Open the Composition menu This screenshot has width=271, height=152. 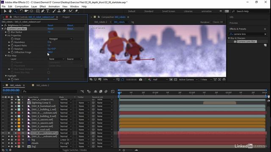[22, 7]
